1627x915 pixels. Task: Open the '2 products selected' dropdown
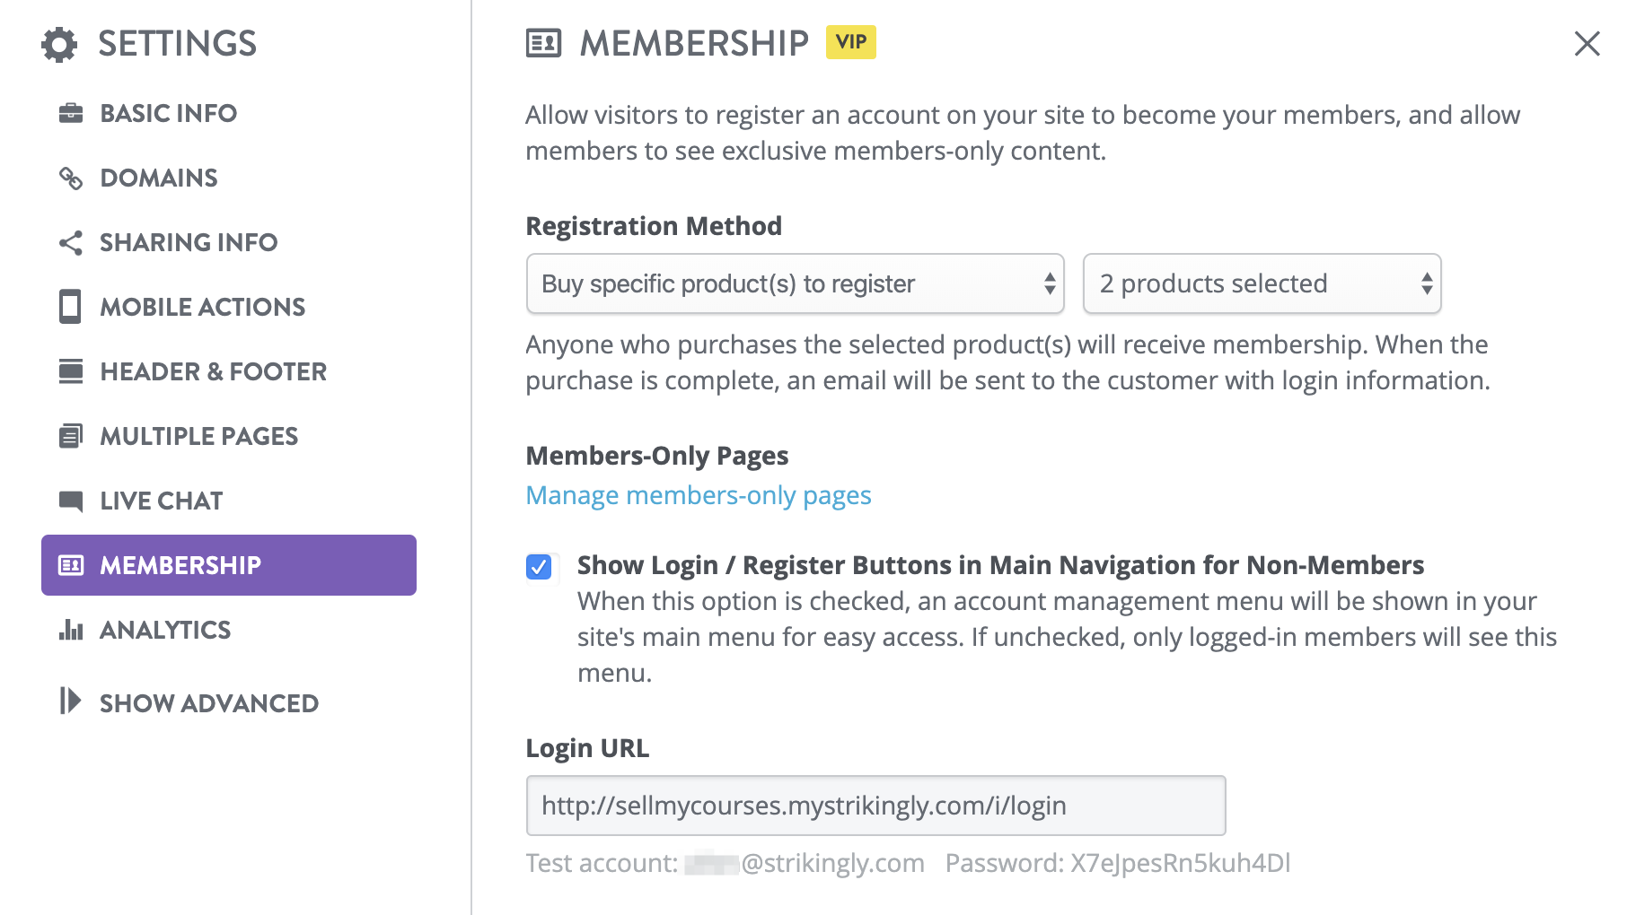pos(1262,284)
